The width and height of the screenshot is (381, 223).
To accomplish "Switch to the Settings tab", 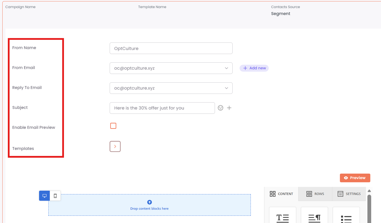I will tap(349, 194).
